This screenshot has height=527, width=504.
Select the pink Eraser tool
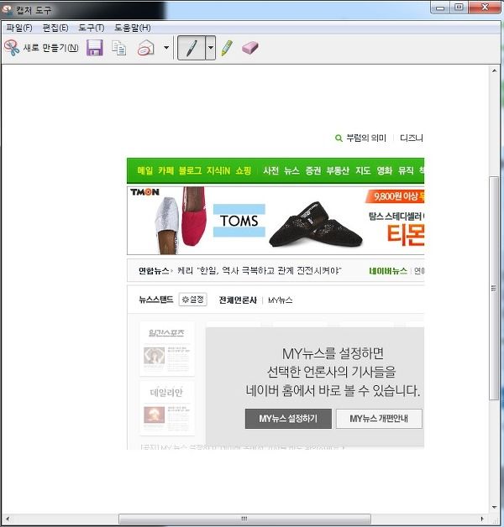pos(250,48)
